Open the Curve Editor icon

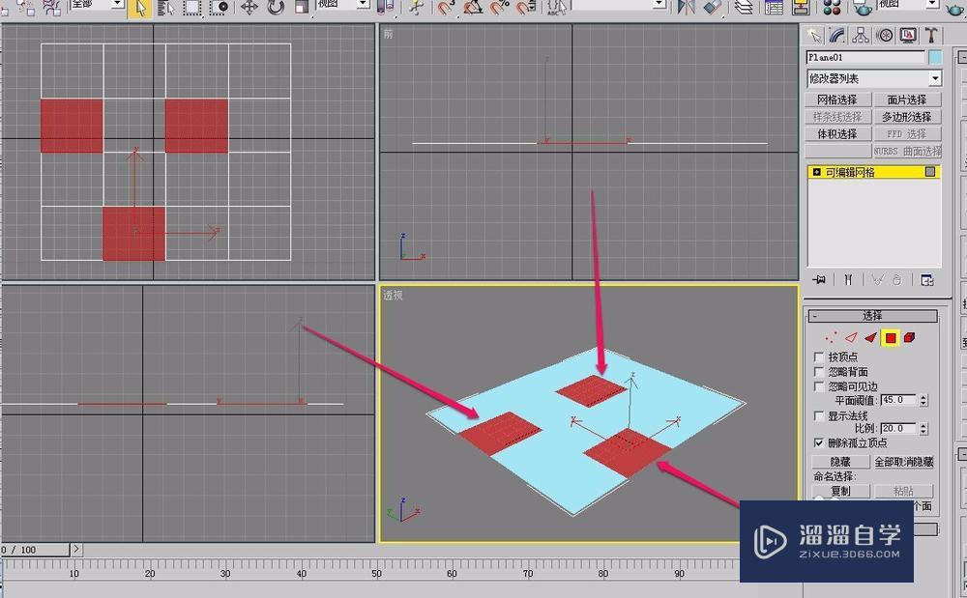click(x=774, y=8)
